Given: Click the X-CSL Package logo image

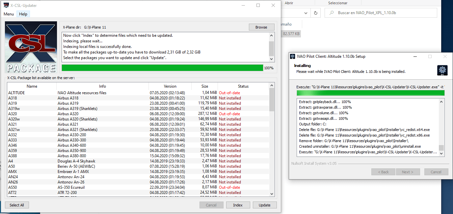Looking at the screenshot, I should tap(32, 47).
